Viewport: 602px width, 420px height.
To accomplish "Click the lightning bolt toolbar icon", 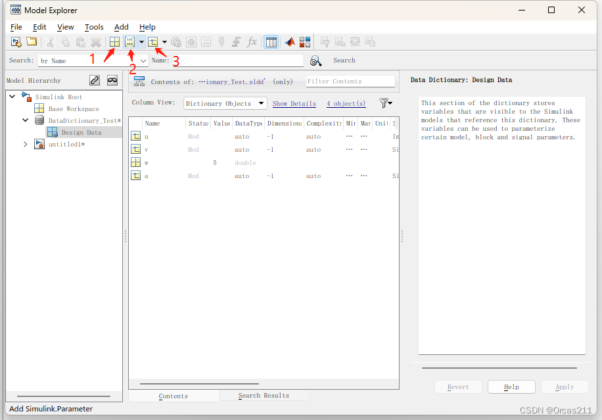I will coord(221,42).
